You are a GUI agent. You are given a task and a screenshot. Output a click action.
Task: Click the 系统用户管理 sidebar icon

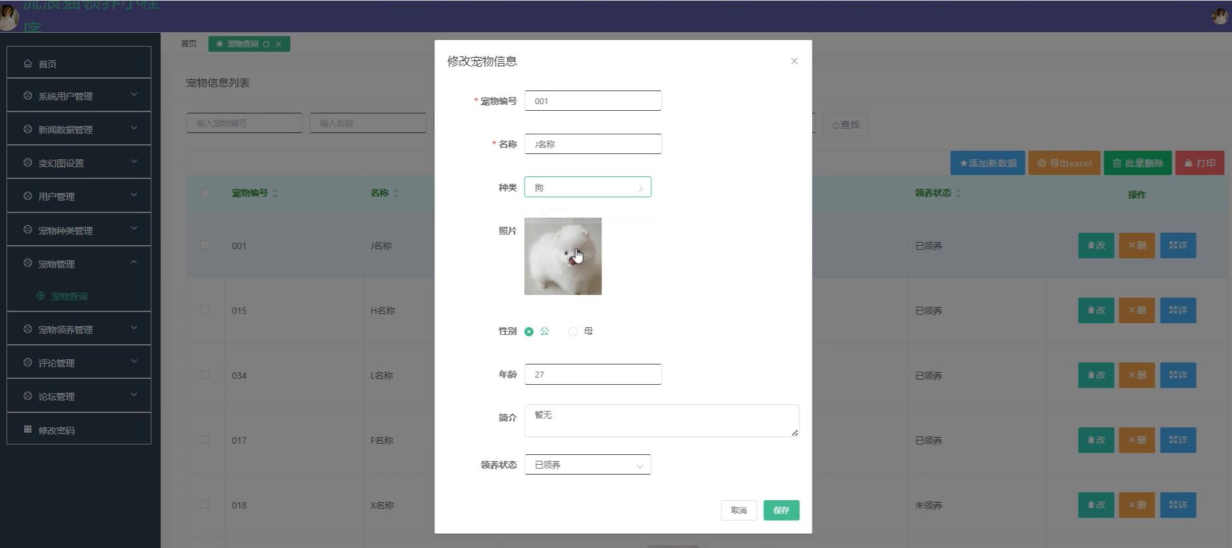tap(28, 96)
